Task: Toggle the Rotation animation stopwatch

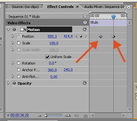Action: pos(19,63)
